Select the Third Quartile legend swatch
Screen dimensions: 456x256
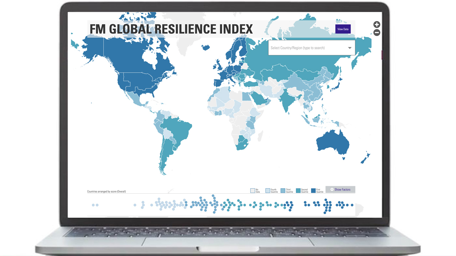click(283, 190)
